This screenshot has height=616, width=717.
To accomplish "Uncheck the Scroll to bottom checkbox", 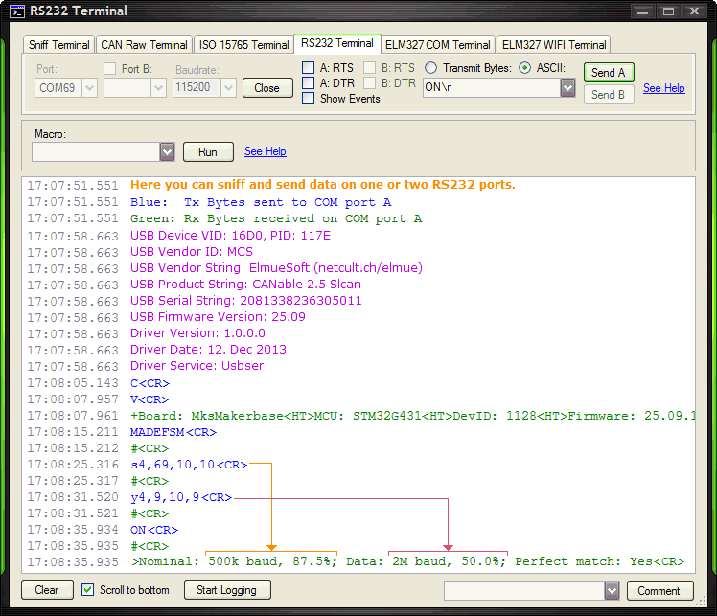I will (x=88, y=590).
